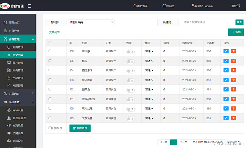Open 专题管理 in sidebar
This screenshot has width=246, height=148.
pos(18,86)
